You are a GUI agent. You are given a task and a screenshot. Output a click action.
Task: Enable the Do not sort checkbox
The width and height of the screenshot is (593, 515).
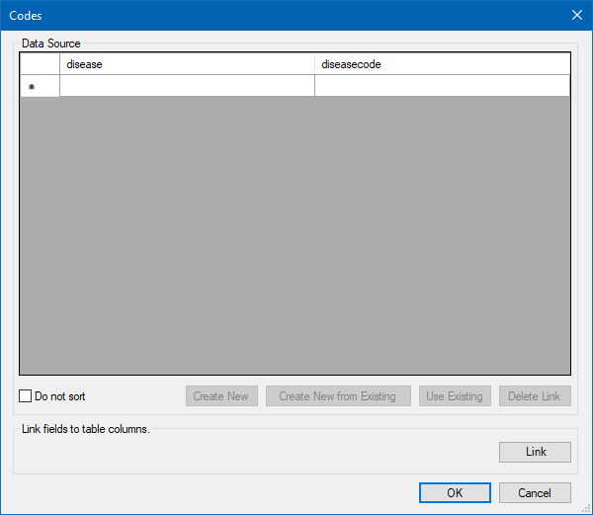pyautogui.click(x=26, y=396)
